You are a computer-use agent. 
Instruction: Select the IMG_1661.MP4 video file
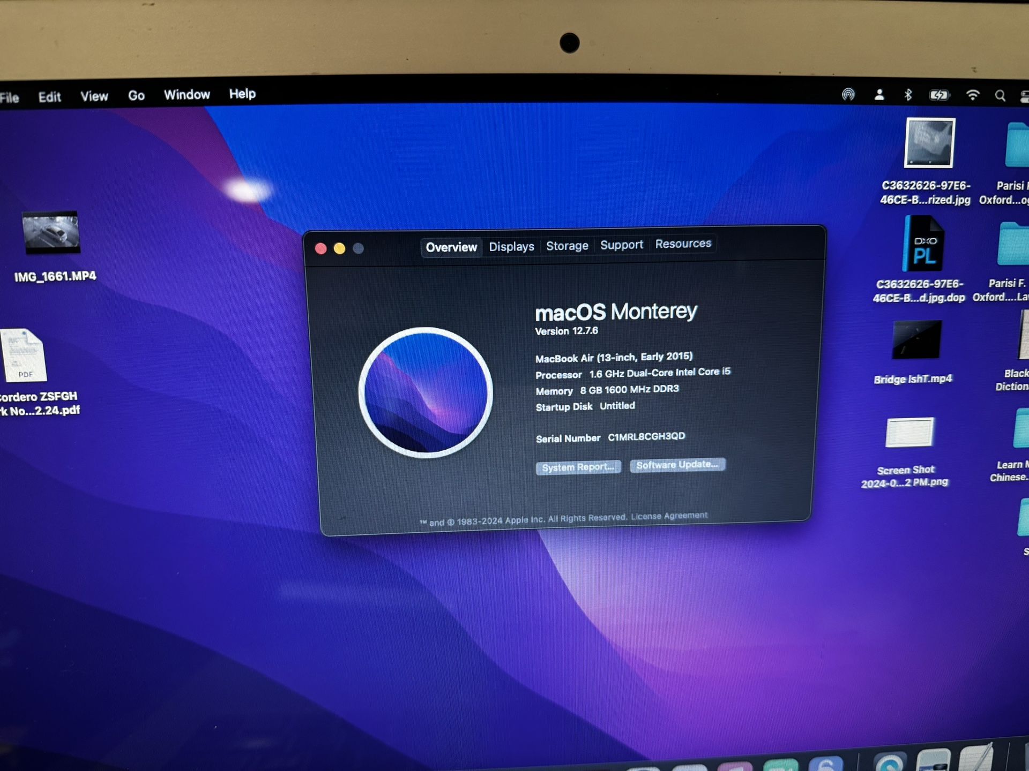click(51, 233)
